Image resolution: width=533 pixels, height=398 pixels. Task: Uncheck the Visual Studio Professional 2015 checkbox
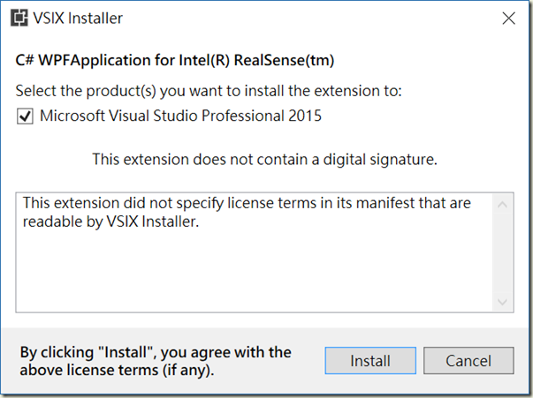[x=24, y=116]
